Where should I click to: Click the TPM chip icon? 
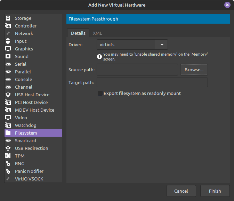8,156
